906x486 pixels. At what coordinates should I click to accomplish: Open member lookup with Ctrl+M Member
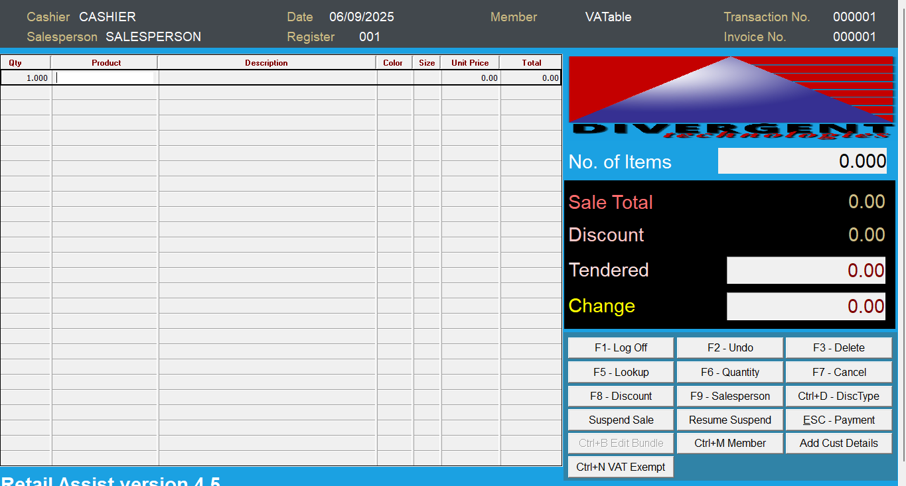[729, 443]
